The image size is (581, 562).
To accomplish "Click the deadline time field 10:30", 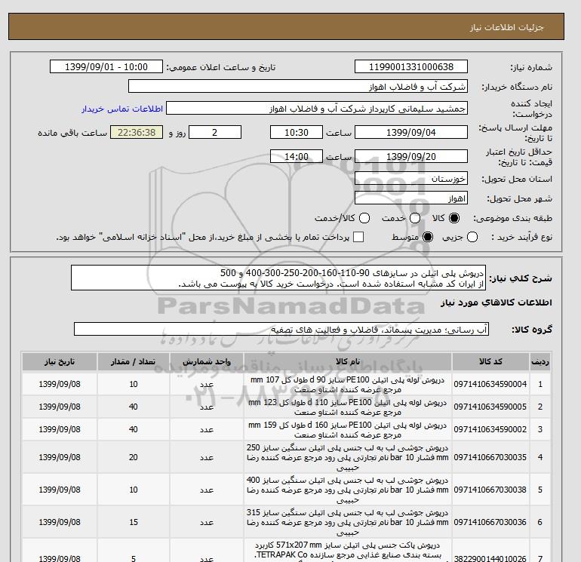I will pos(297,132).
